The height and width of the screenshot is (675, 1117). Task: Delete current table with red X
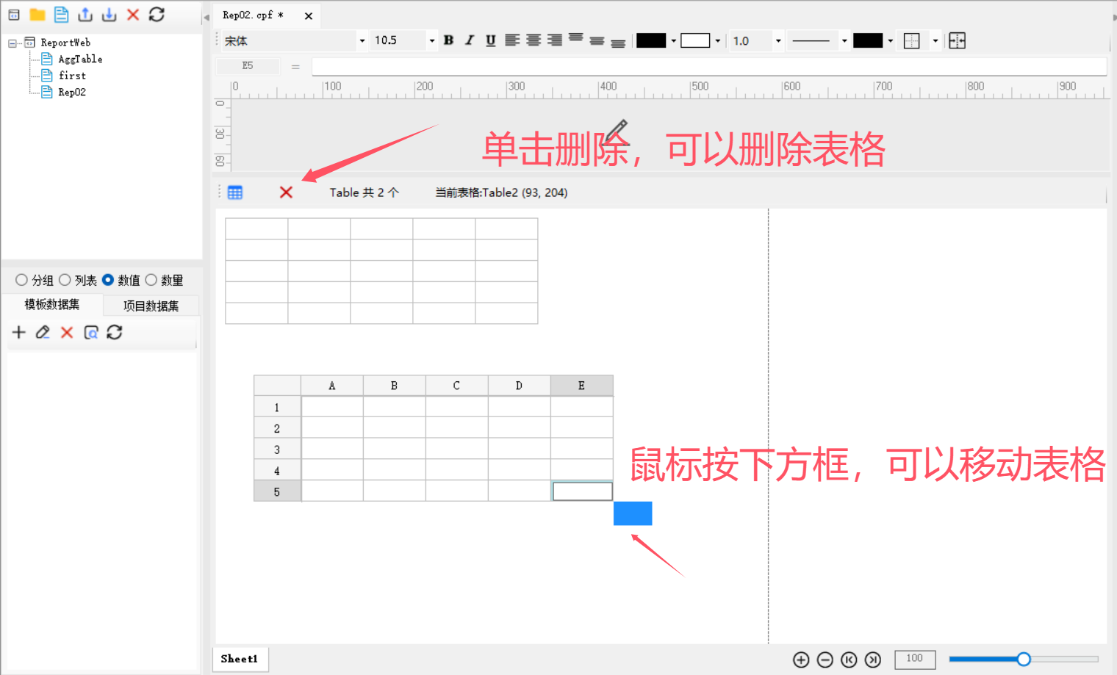click(286, 192)
